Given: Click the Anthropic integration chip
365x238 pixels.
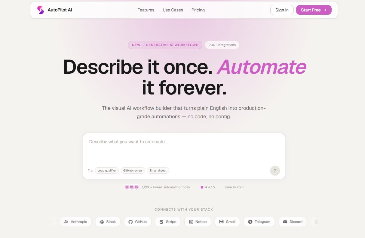Looking at the screenshot, I should (75, 222).
